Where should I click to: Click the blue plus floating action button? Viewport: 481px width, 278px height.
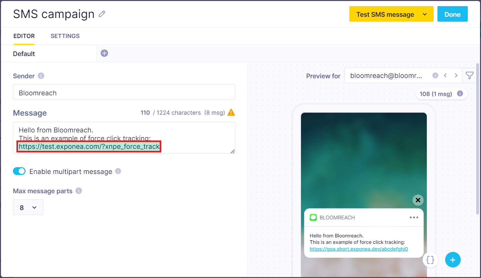(453, 260)
